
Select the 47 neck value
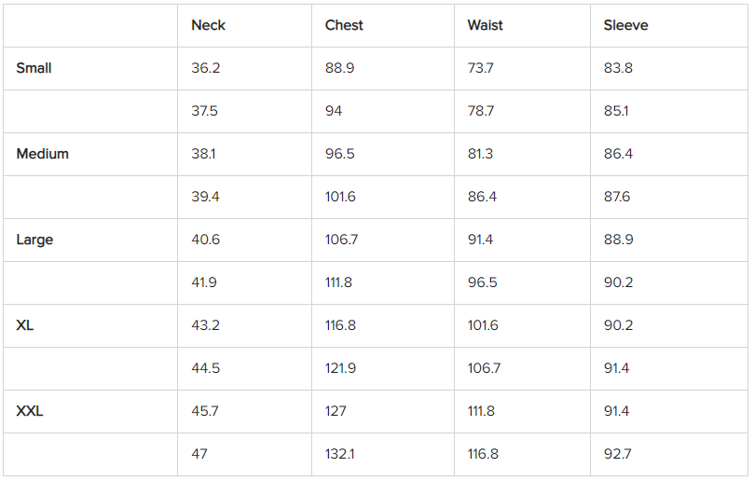pos(199,454)
